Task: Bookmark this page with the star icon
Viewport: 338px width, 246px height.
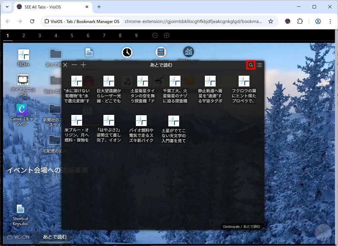Action: tap(271, 21)
